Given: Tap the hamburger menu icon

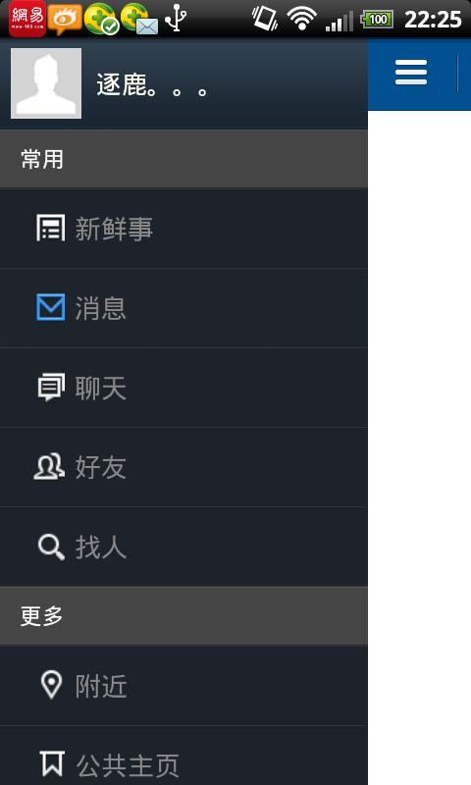Looking at the screenshot, I should [x=411, y=72].
